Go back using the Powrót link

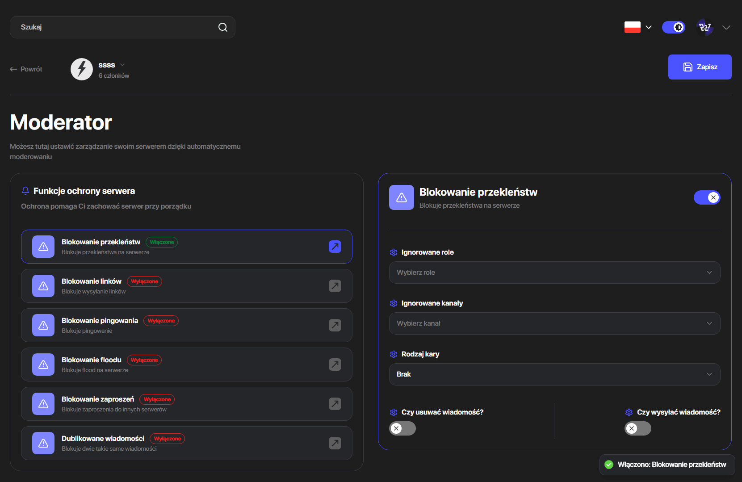[26, 69]
